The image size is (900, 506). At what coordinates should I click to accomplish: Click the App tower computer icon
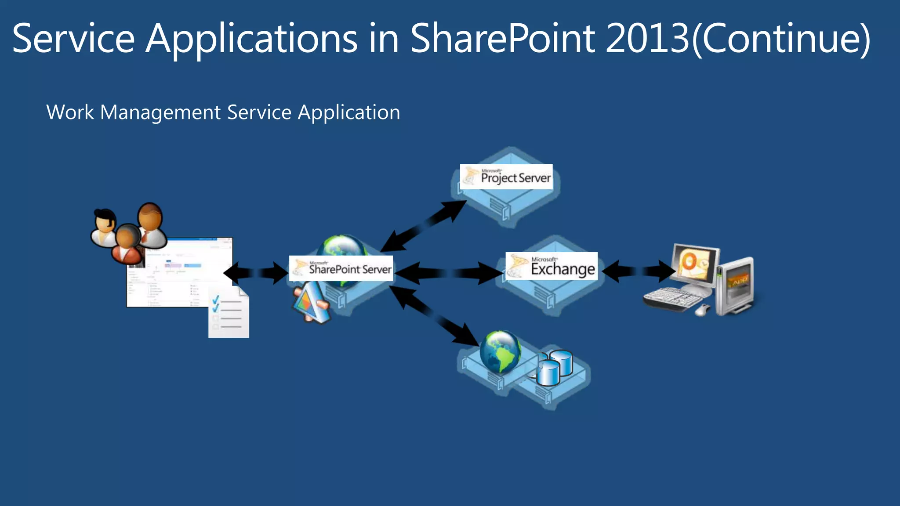[x=736, y=286]
